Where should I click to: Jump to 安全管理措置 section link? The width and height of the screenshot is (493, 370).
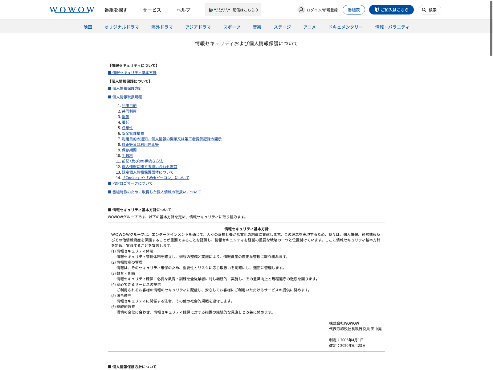133,134
